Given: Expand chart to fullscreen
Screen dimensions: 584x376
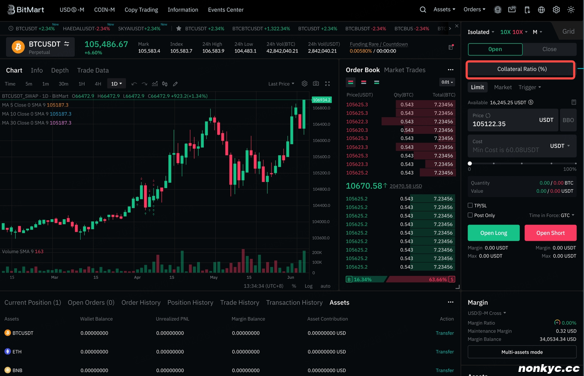Looking at the screenshot, I should 328,84.
